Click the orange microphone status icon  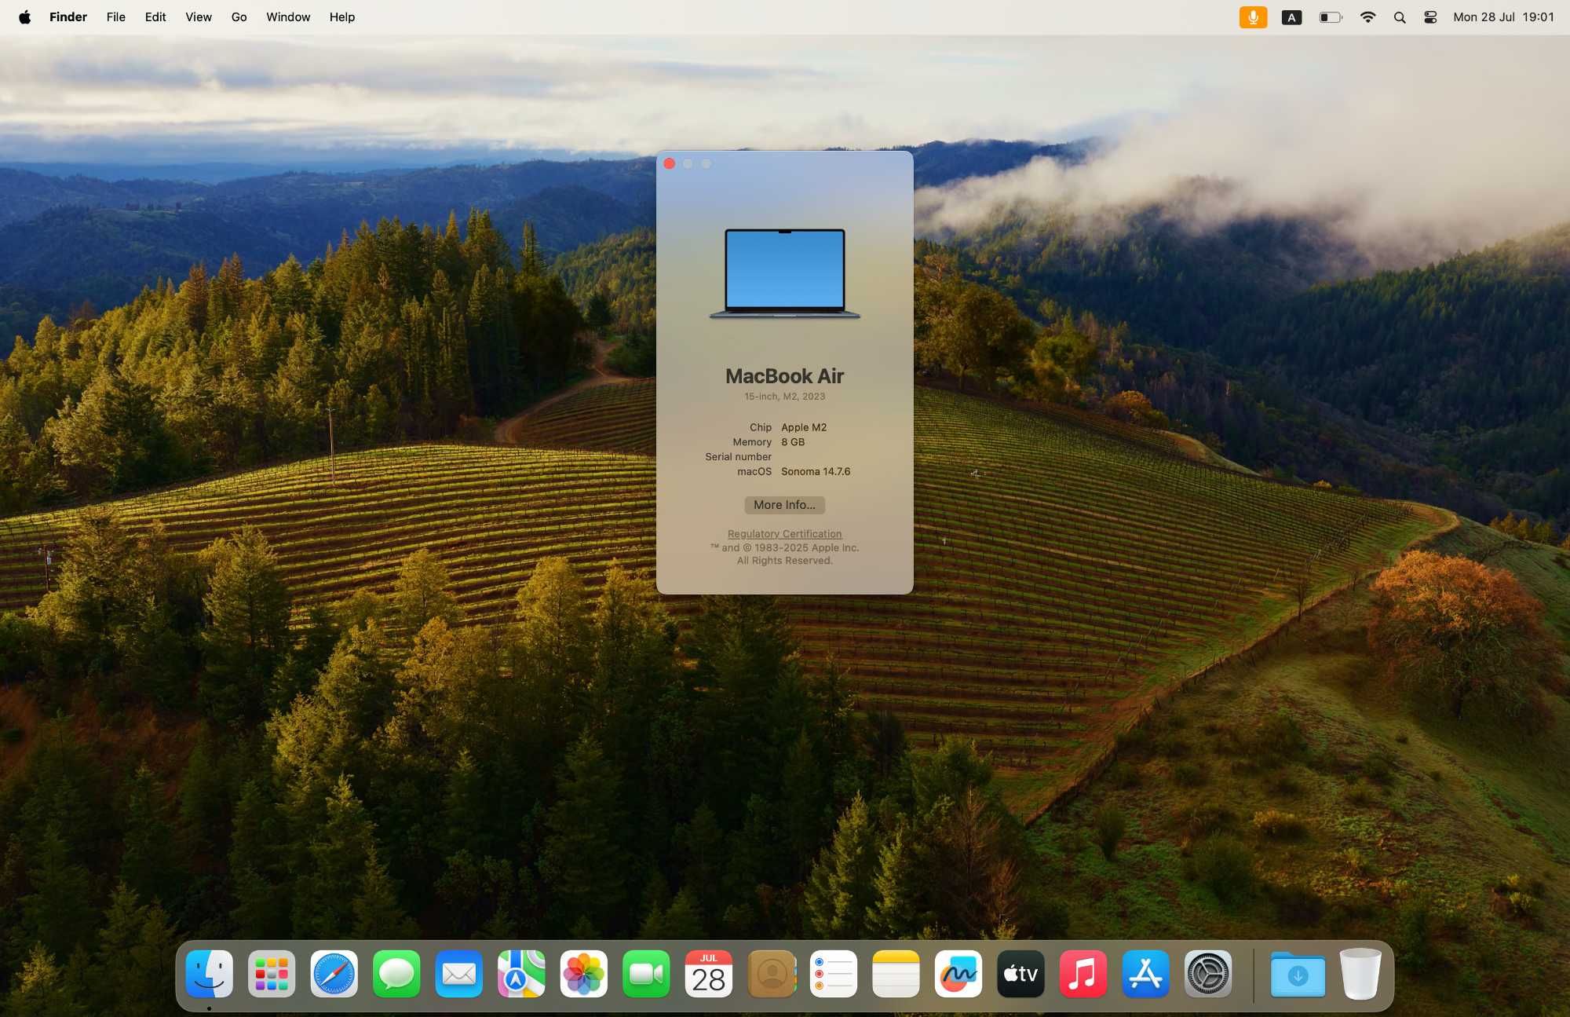click(1253, 16)
